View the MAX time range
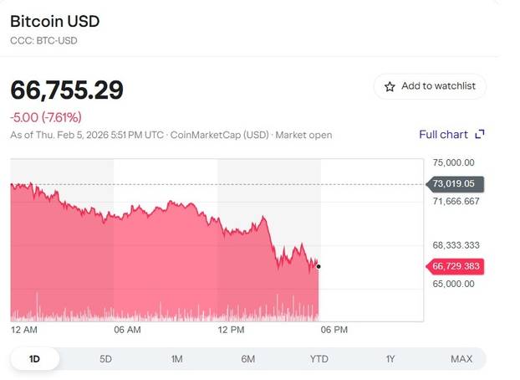The image size is (520, 380). coord(461,359)
